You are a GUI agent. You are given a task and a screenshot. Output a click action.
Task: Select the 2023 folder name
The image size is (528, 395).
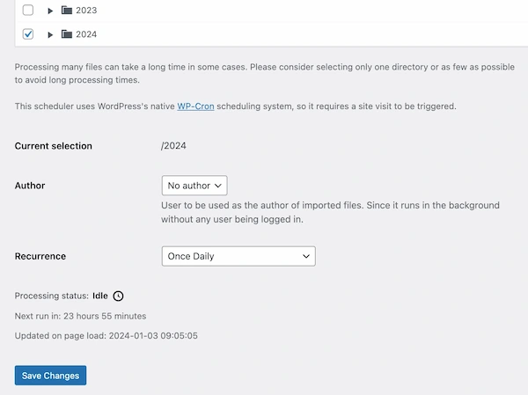(x=86, y=11)
